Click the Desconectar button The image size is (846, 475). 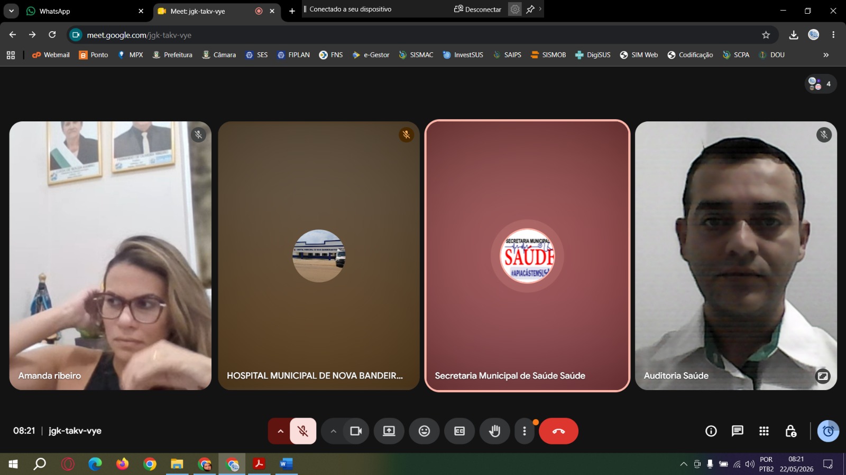click(x=477, y=9)
